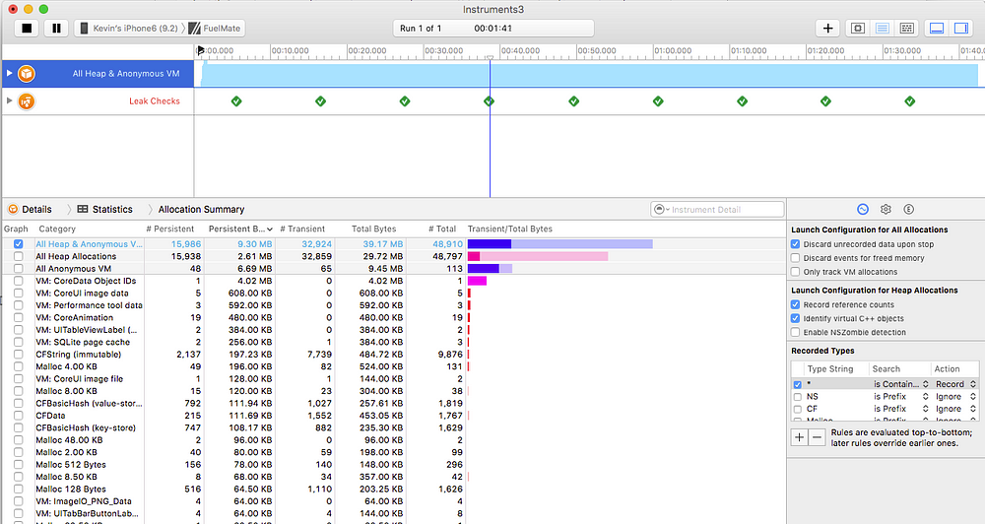This screenshot has height=524, width=985.
Task: Open the Statistics breadcrumb menu
Action: pyautogui.click(x=104, y=209)
